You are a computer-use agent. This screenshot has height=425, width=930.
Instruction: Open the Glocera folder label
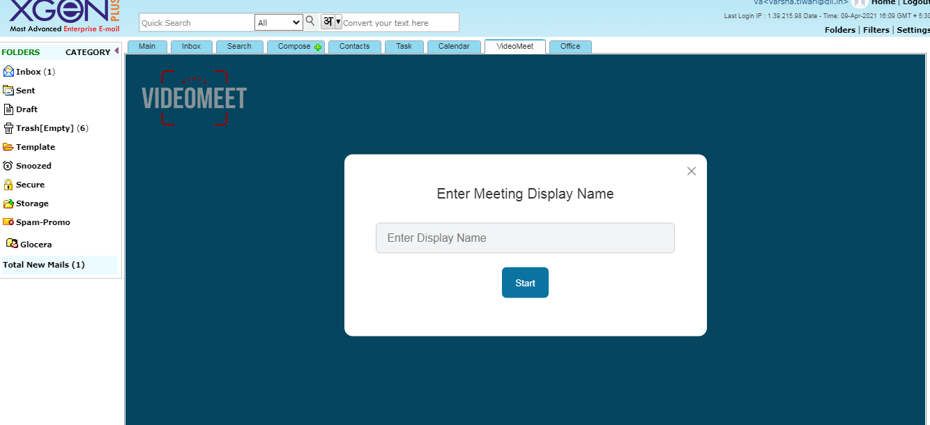click(36, 245)
